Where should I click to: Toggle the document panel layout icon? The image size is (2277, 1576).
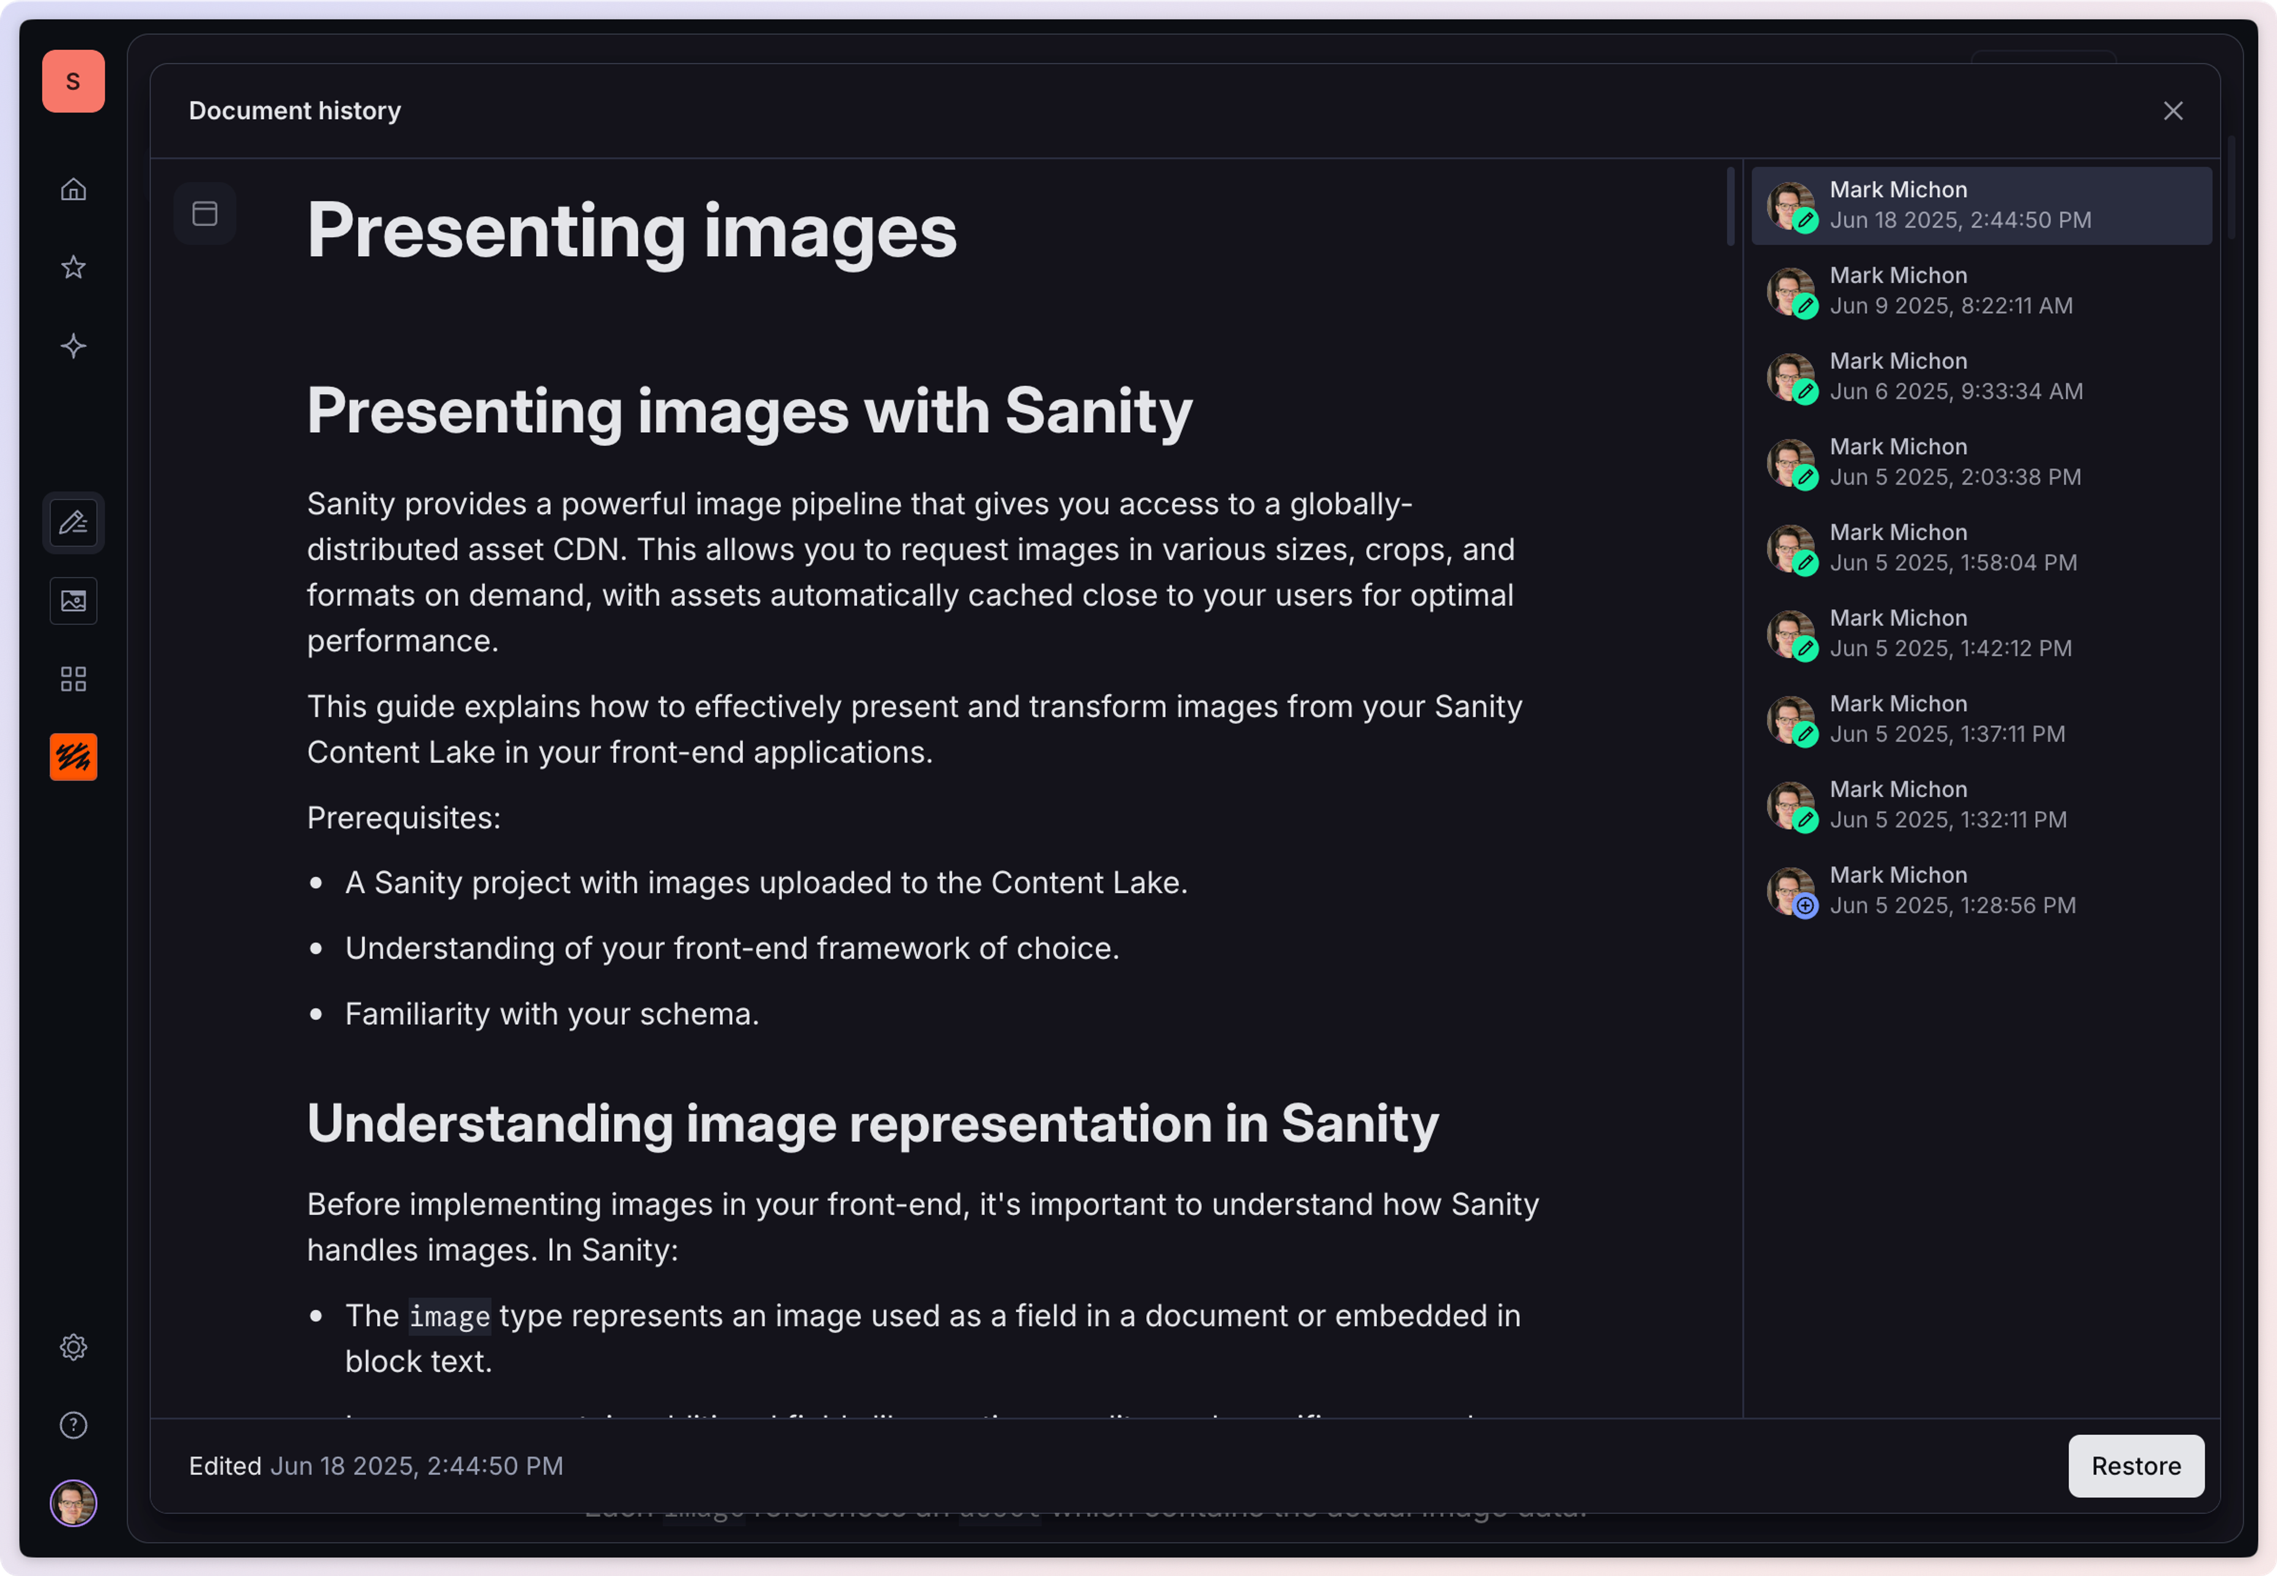(x=205, y=213)
